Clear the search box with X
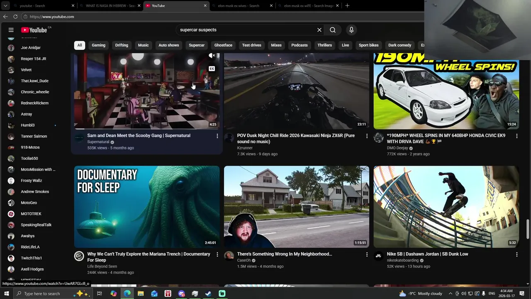The width and height of the screenshot is (531, 299). pos(319,30)
